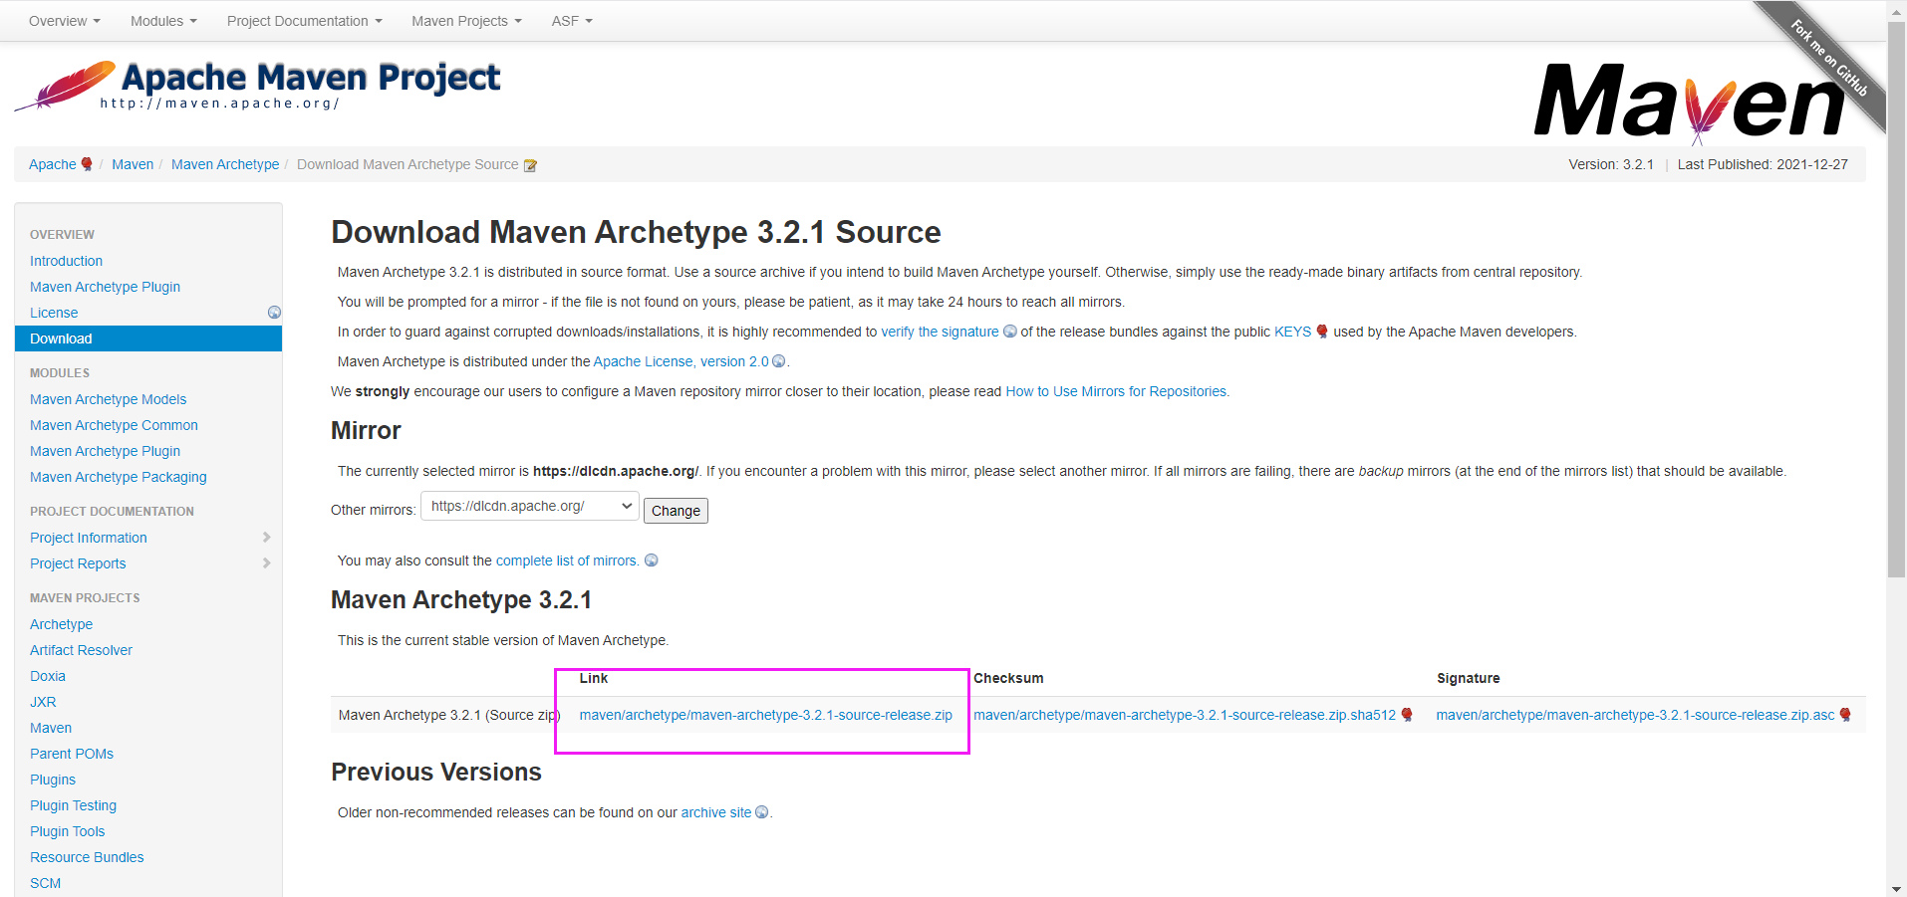
Task: Click the Checksum column header
Action: [x=1008, y=678]
